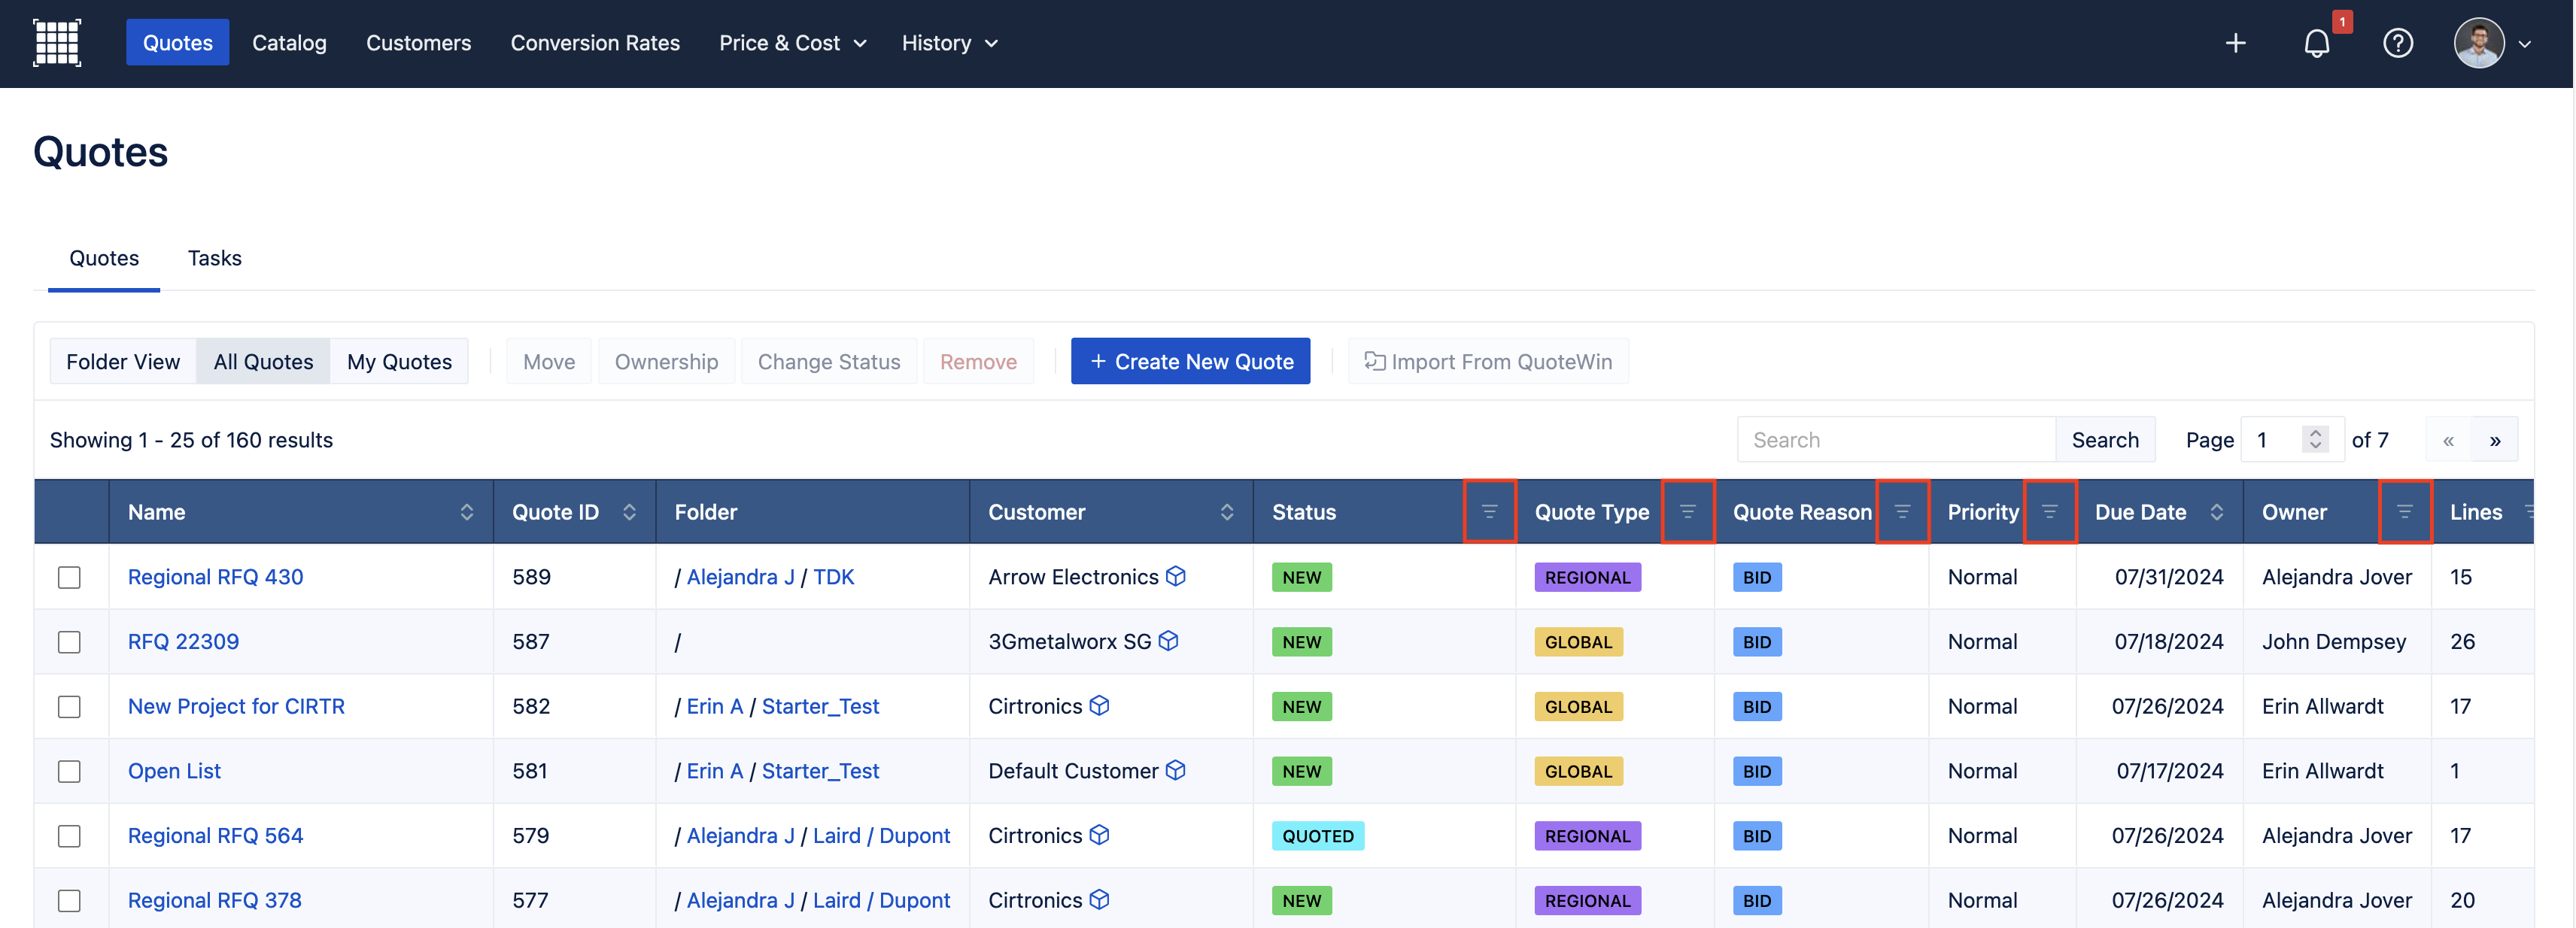Expand the History menu
The width and height of the screenshot is (2576, 928).
pyautogui.click(x=949, y=43)
